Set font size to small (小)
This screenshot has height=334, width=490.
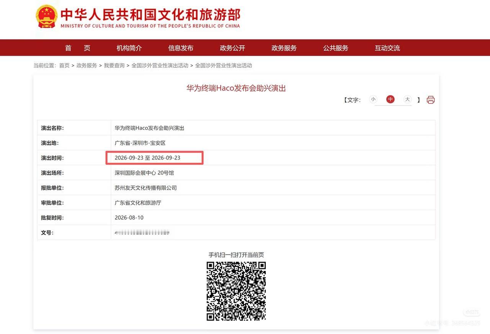(x=373, y=99)
